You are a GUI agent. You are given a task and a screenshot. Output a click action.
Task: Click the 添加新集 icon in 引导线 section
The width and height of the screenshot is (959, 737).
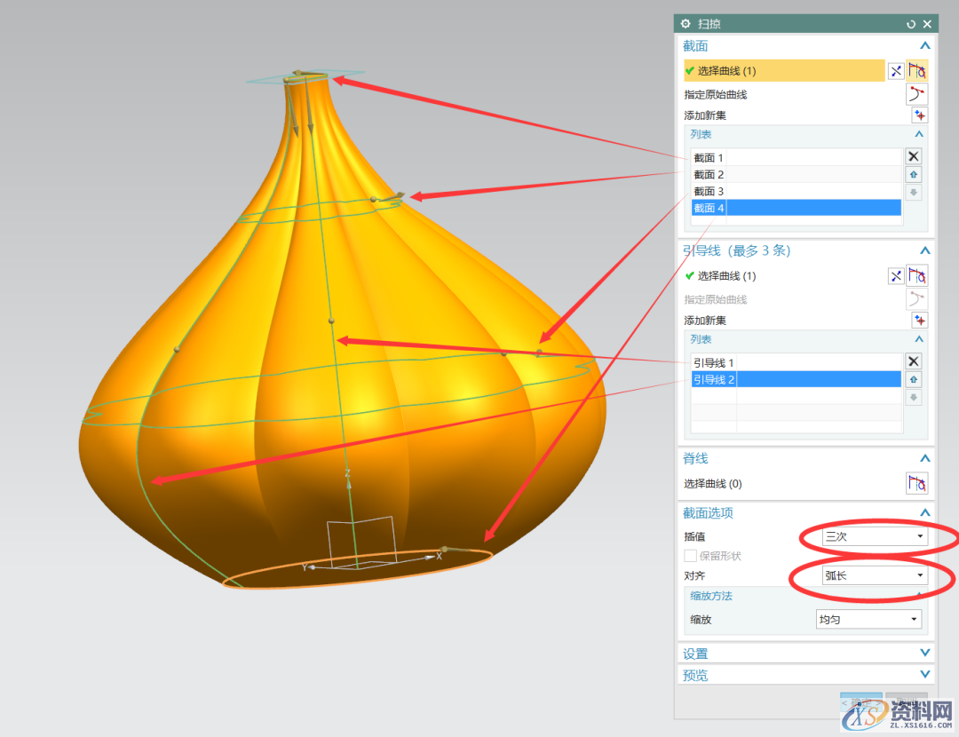919,321
